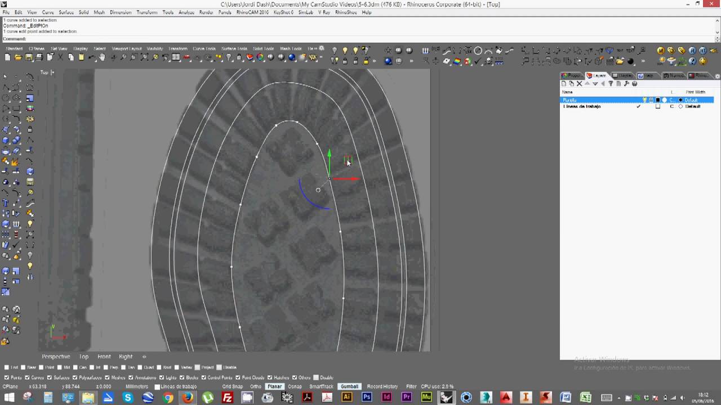The width and height of the screenshot is (721, 405).
Task: Enable the Cen osnap checkbox
Action: pos(75,367)
